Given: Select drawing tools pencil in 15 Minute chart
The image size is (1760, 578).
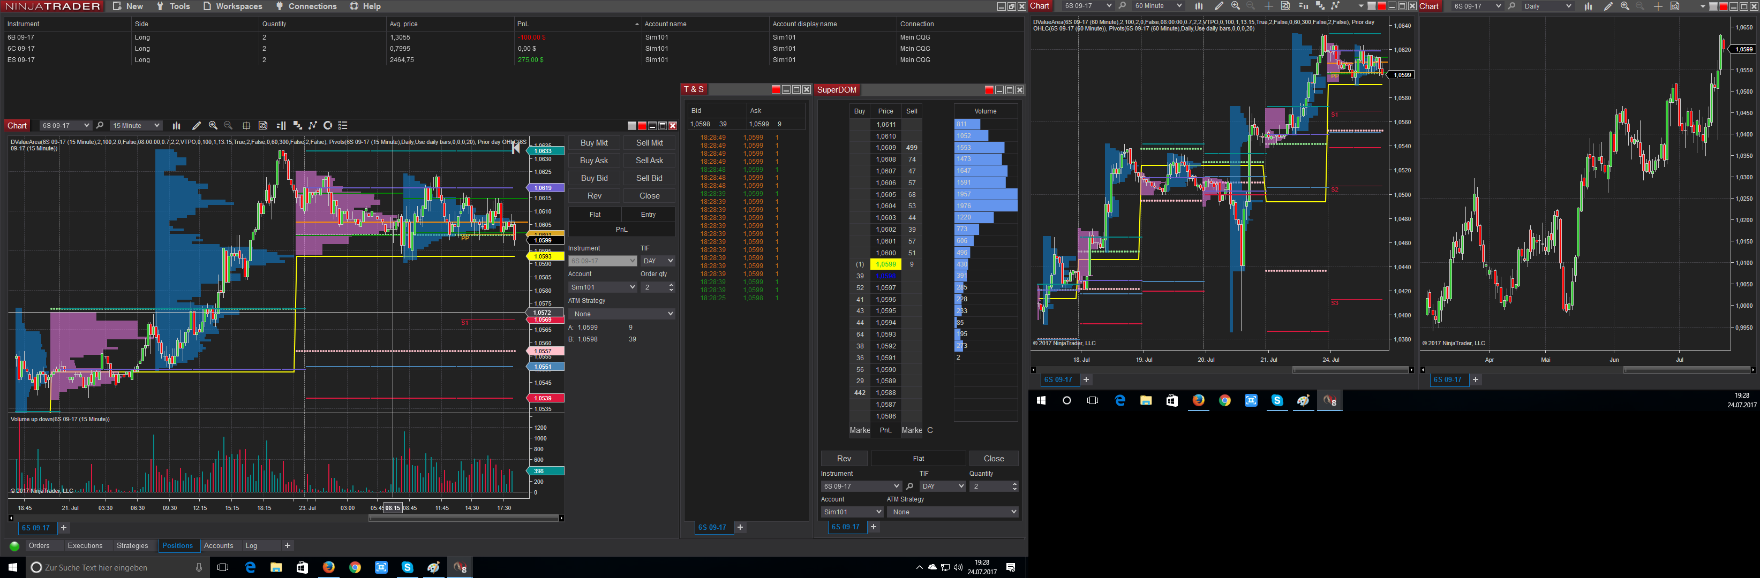Looking at the screenshot, I should pyautogui.click(x=196, y=126).
